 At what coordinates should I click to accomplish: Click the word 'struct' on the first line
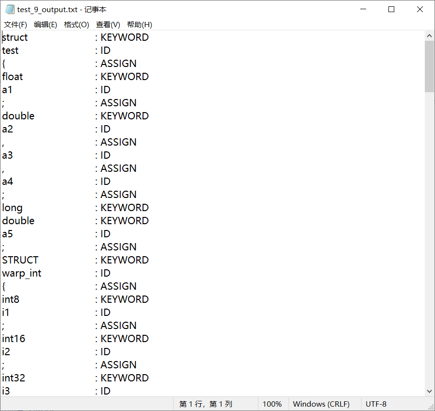(x=15, y=37)
